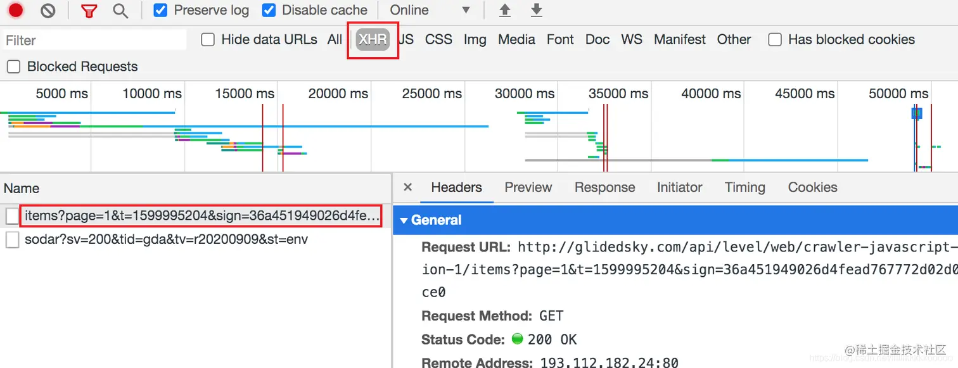Export HAR file with download arrow
The width and height of the screenshot is (958, 368).
pyautogui.click(x=537, y=10)
